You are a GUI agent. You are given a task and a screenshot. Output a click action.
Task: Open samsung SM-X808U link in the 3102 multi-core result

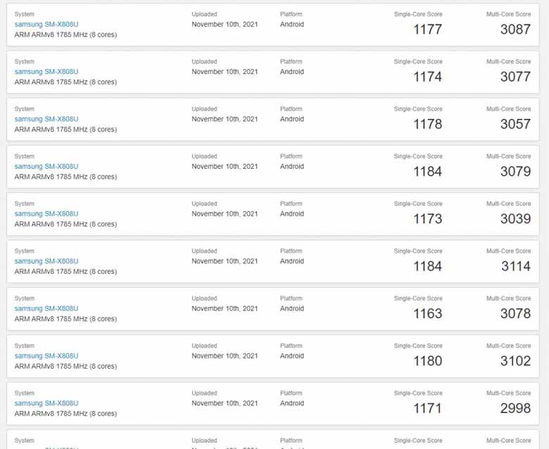pos(46,356)
